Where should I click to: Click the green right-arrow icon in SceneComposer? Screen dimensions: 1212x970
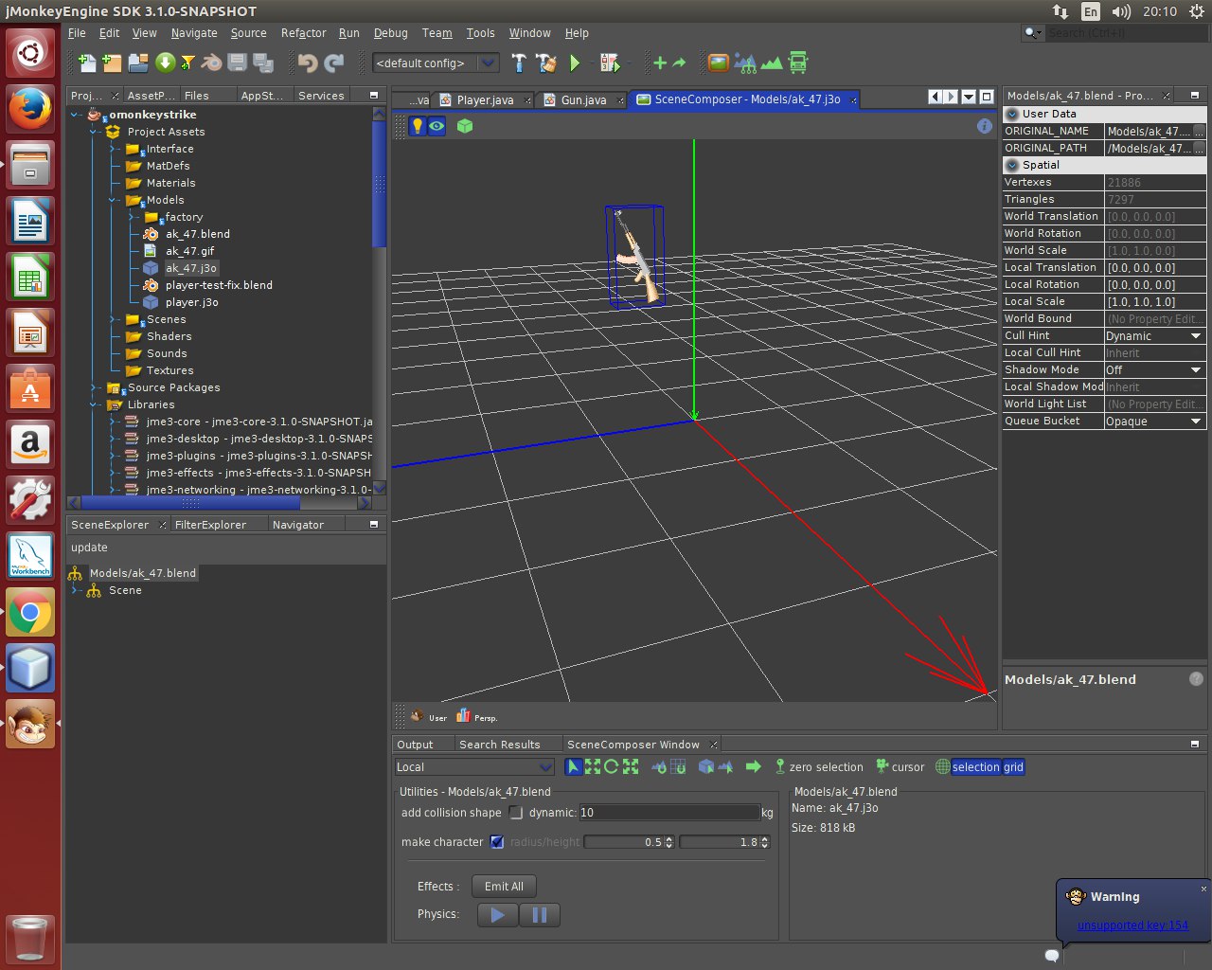(754, 767)
